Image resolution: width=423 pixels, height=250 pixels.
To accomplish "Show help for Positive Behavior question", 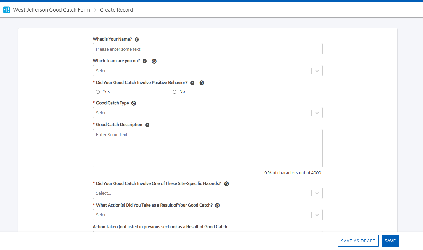I will 192,83.
